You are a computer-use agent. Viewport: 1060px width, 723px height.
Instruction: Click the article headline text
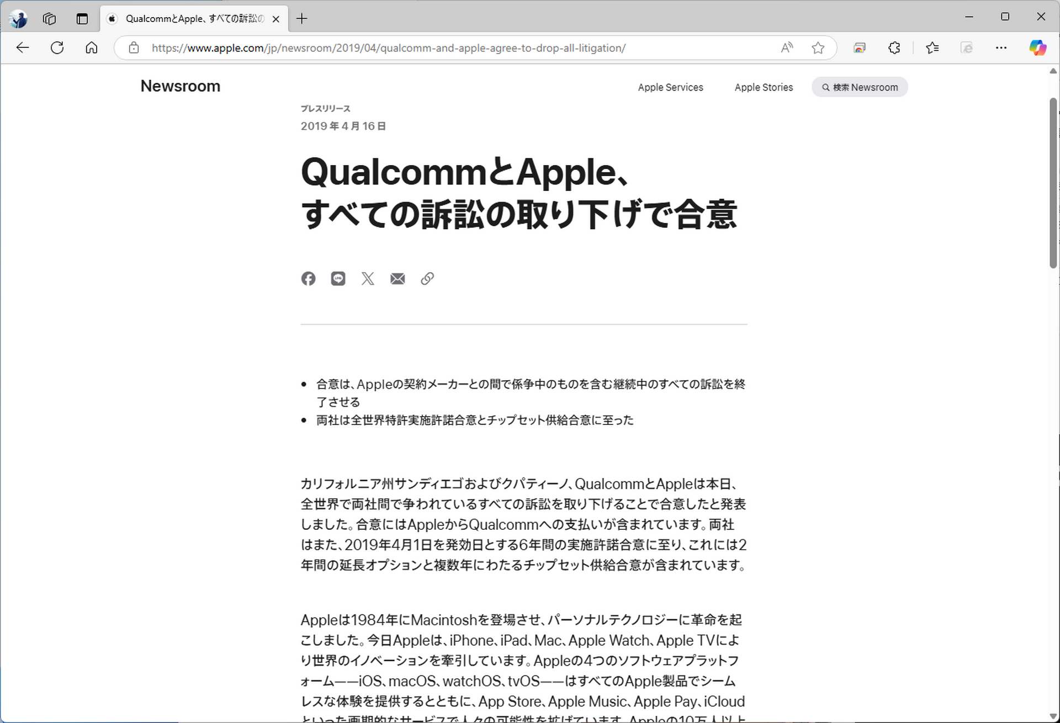pyautogui.click(x=519, y=193)
